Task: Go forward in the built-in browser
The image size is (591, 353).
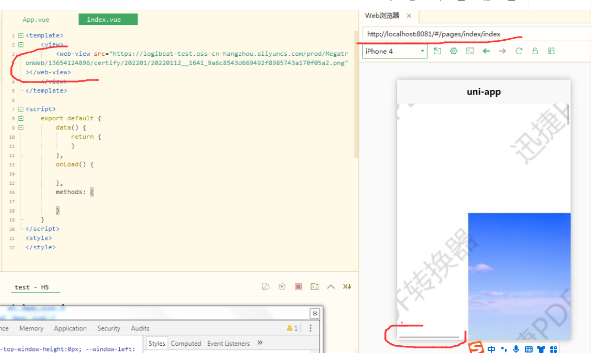Action: point(503,51)
